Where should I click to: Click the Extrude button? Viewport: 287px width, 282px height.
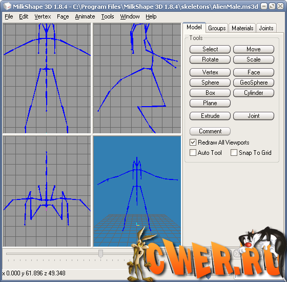pos(210,116)
